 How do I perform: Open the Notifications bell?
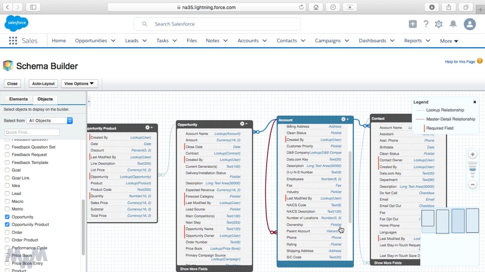coord(453,24)
